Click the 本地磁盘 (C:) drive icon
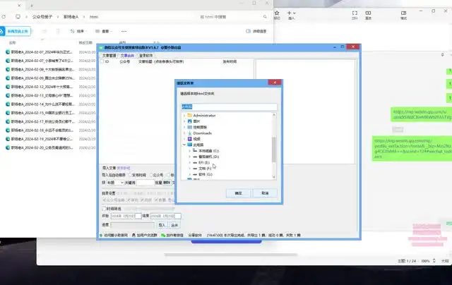452x285 pixels. click(x=194, y=150)
